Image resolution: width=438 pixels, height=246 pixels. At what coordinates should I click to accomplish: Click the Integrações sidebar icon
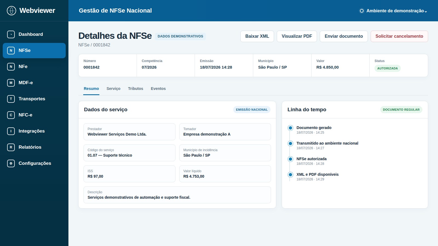[11, 131]
